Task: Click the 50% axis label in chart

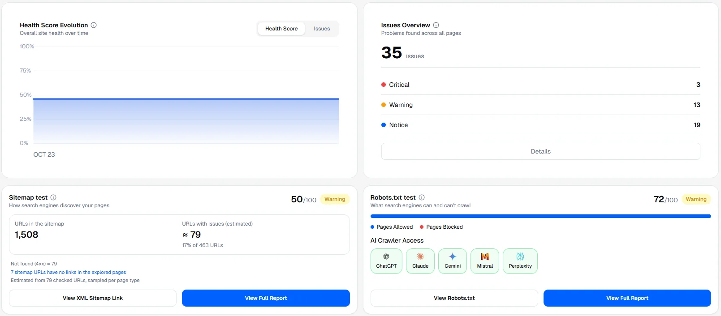Action: click(26, 95)
